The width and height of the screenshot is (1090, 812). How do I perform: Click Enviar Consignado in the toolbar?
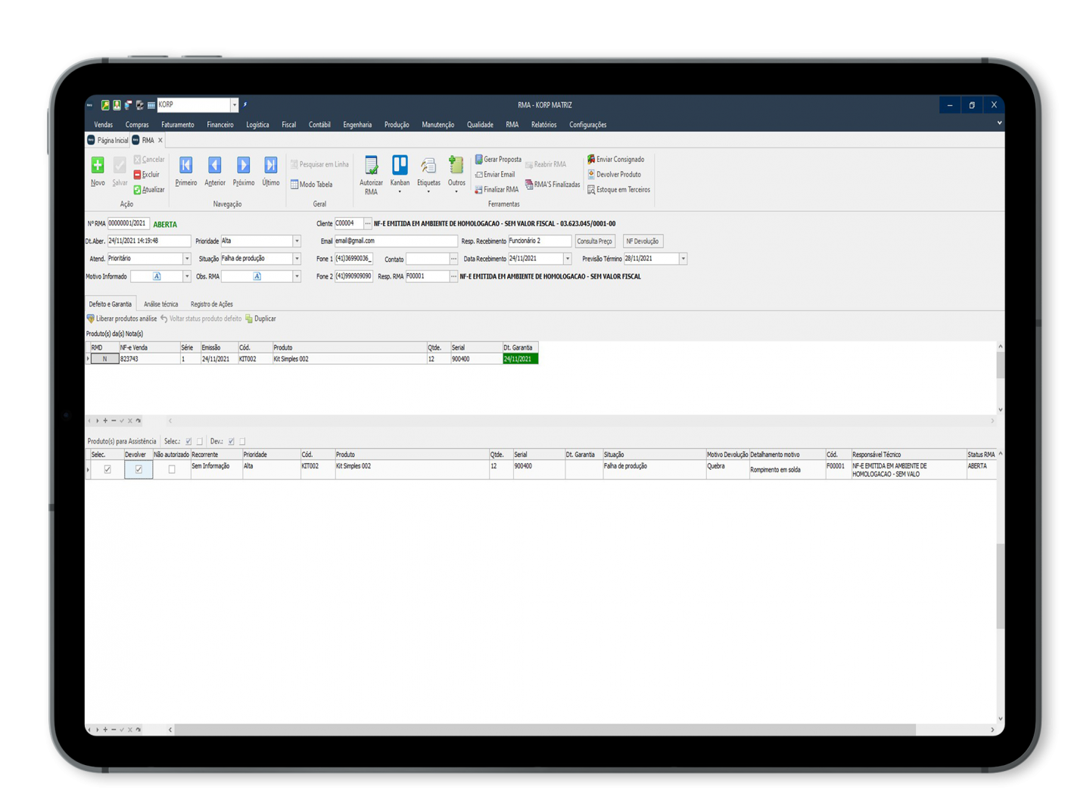pos(615,160)
